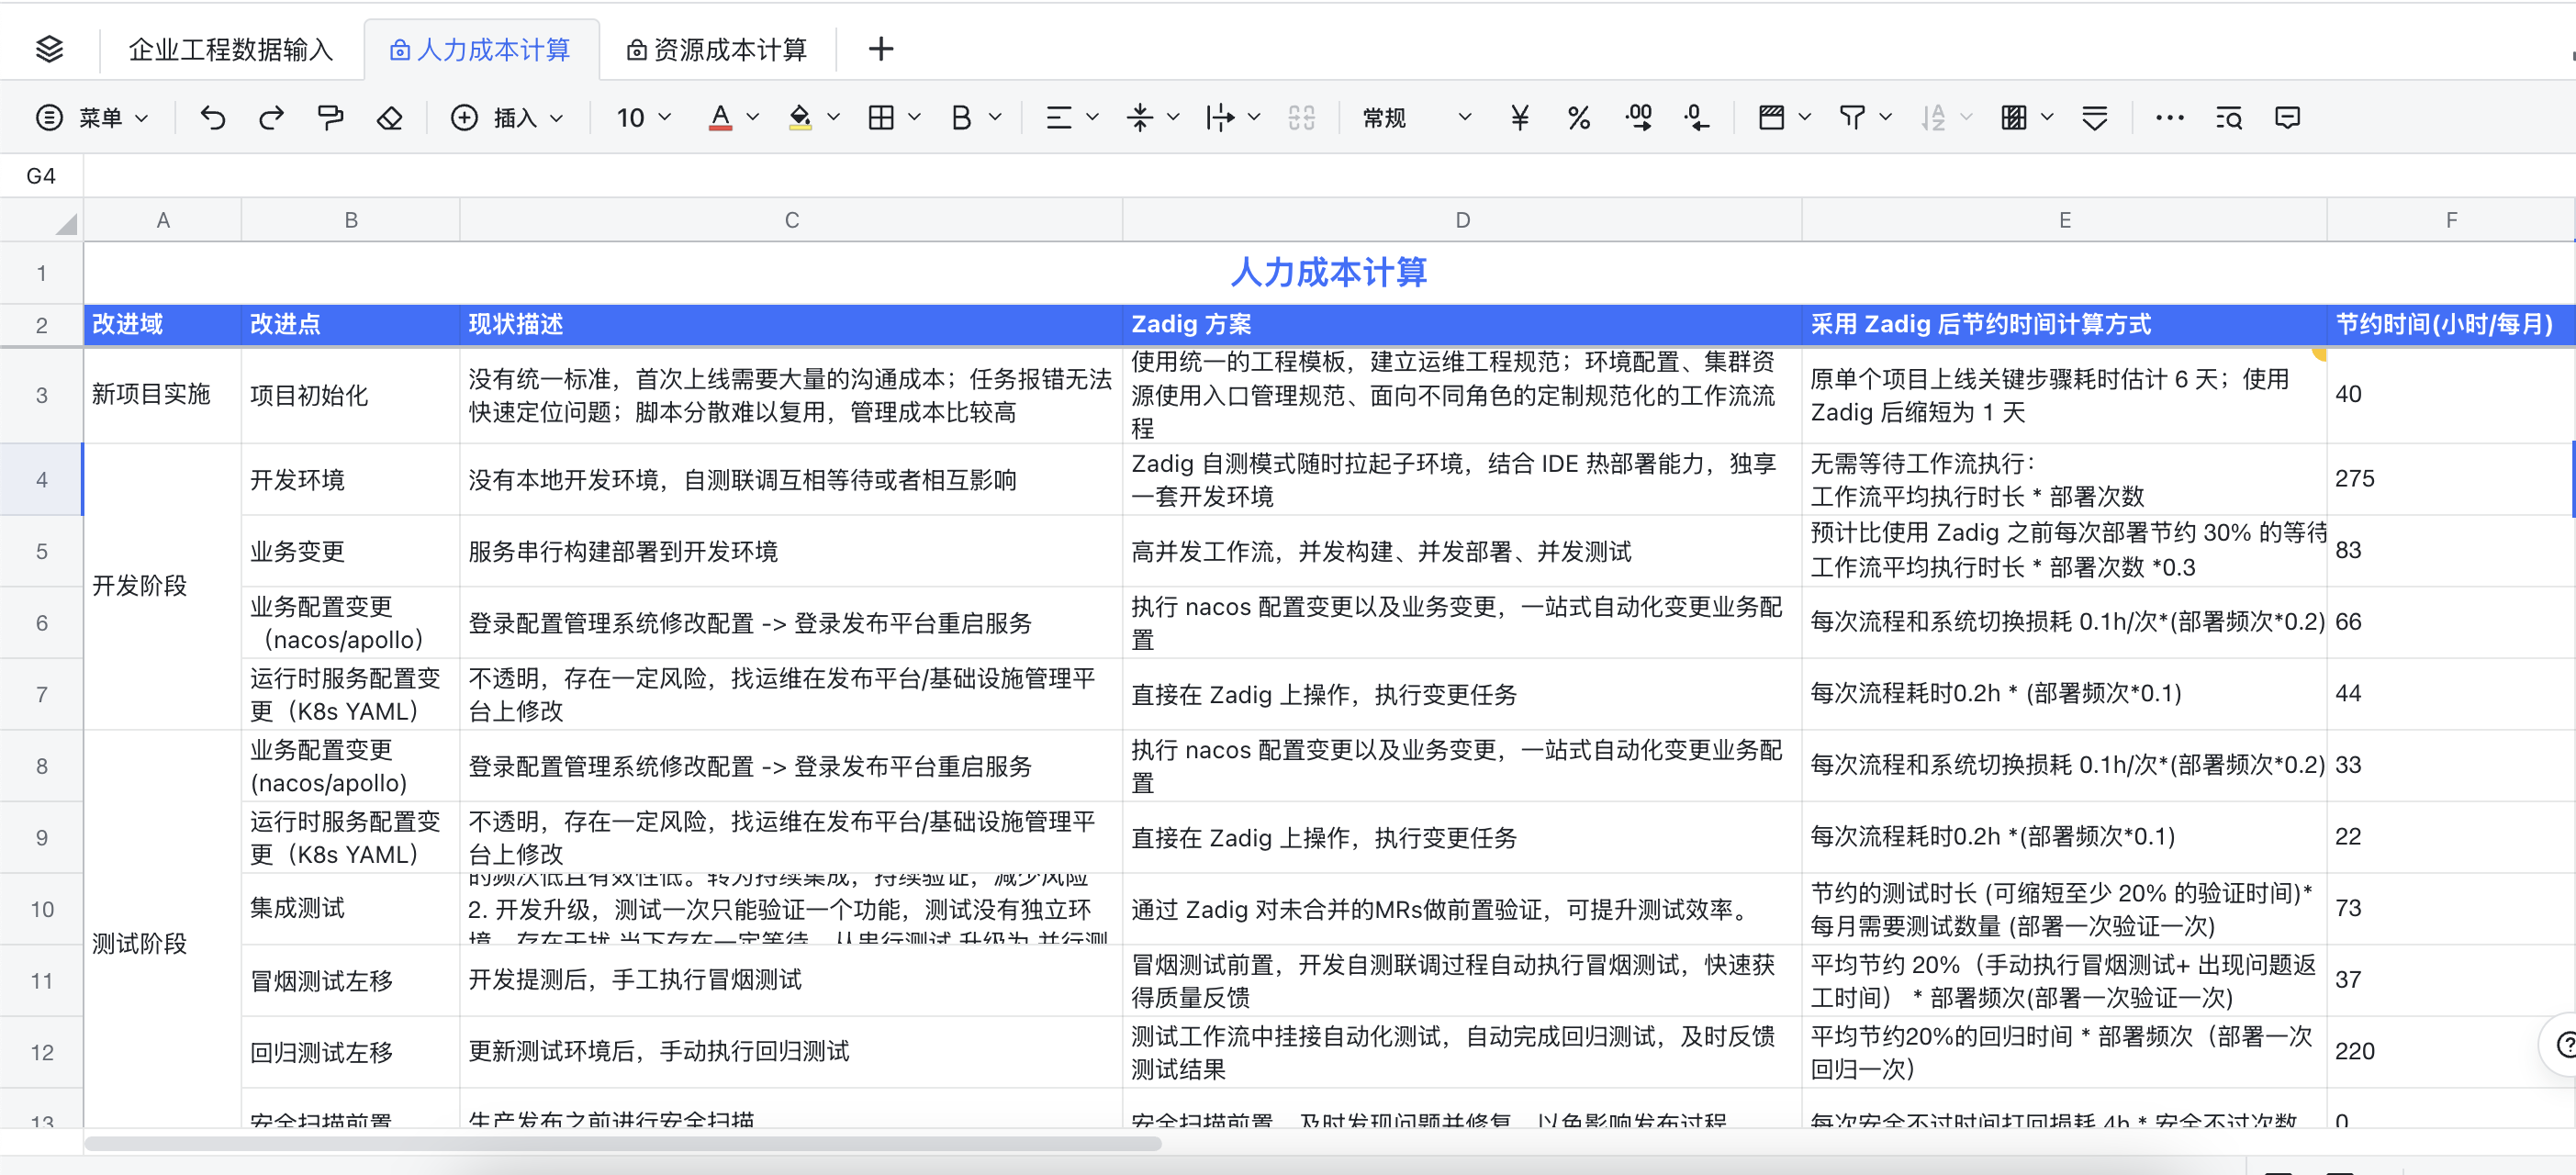
Task: Open the fill color bucket swatch
Action: click(x=800, y=118)
